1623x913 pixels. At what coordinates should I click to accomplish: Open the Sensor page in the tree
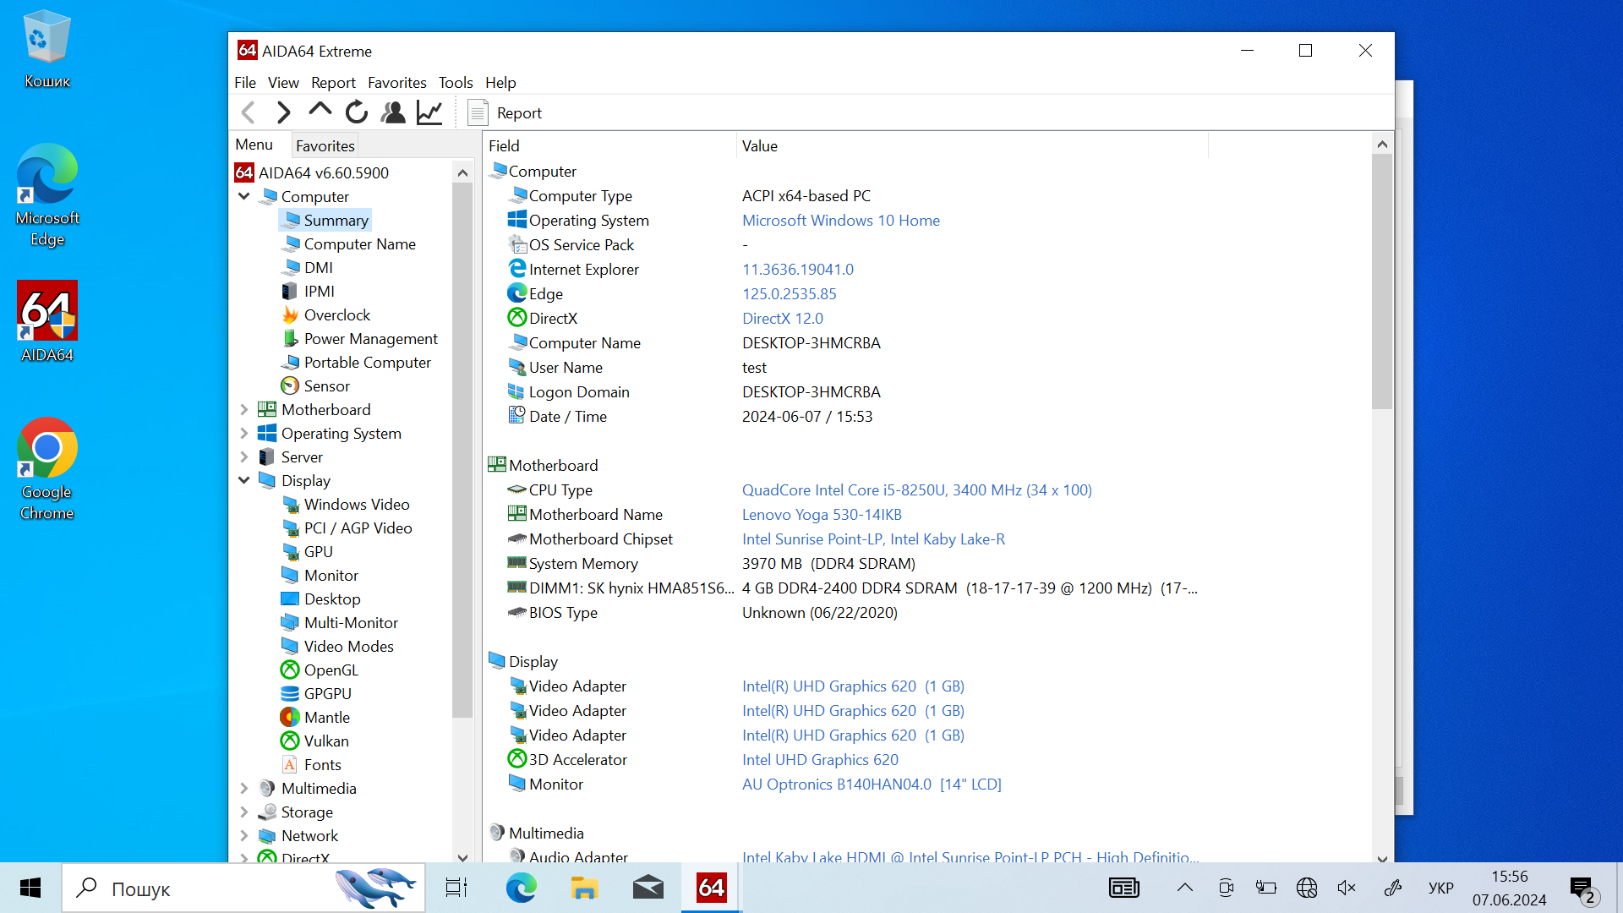[326, 385]
